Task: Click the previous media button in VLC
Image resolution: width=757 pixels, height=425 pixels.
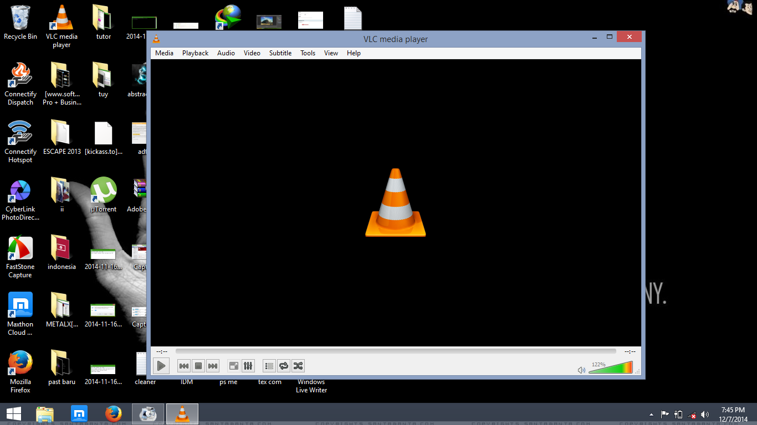Action: (x=184, y=366)
